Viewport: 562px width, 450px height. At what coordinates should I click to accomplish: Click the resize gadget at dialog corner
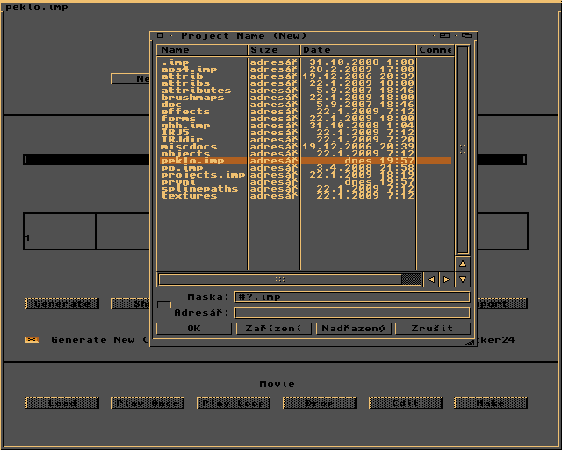click(470, 343)
